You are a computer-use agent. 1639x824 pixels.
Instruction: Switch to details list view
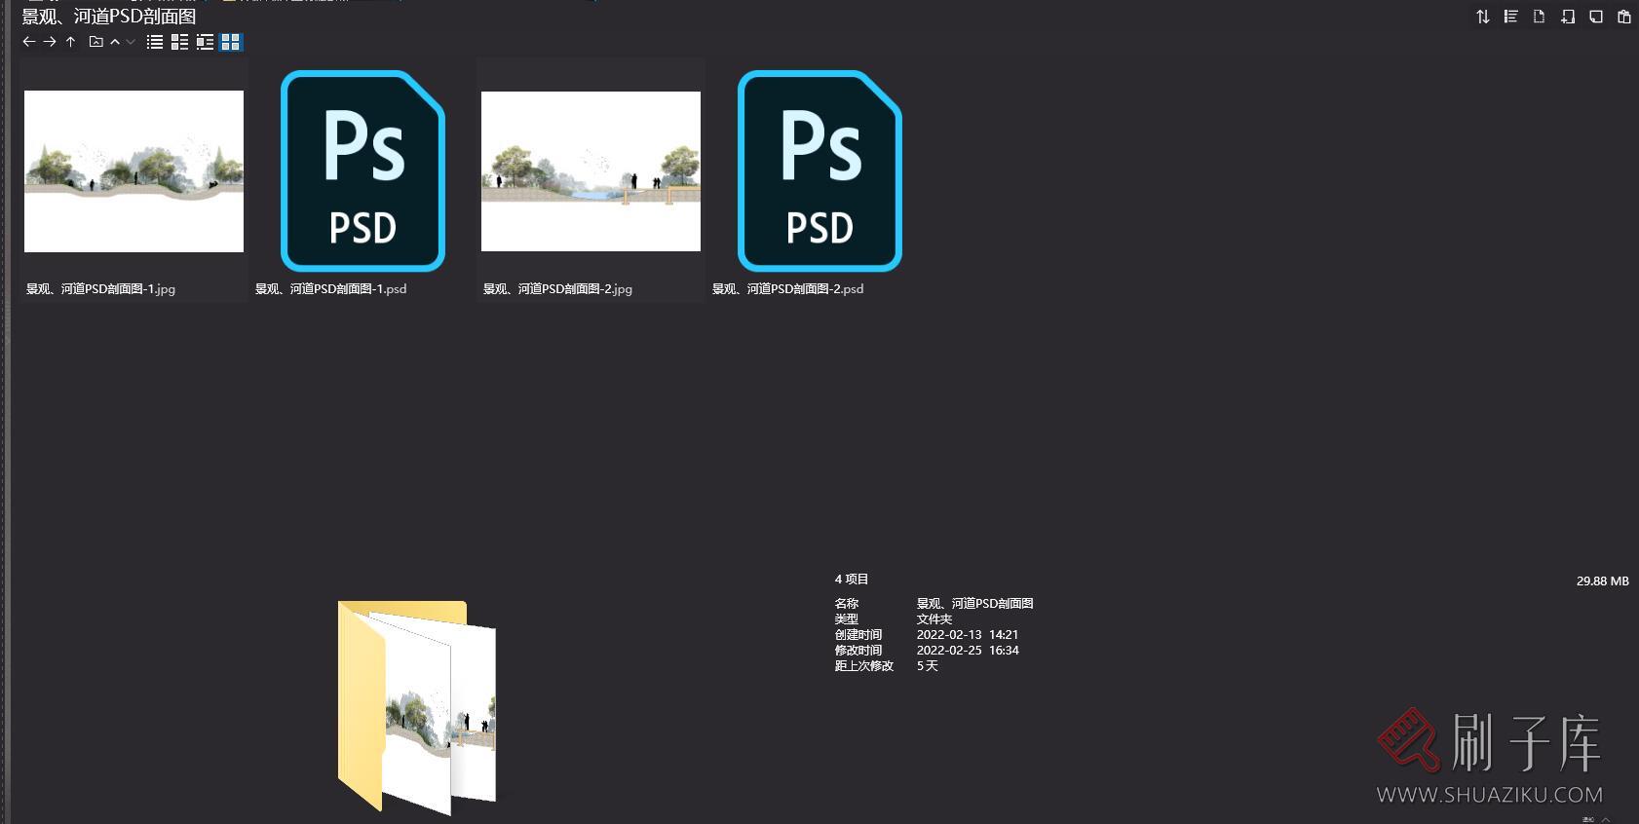pos(180,42)
